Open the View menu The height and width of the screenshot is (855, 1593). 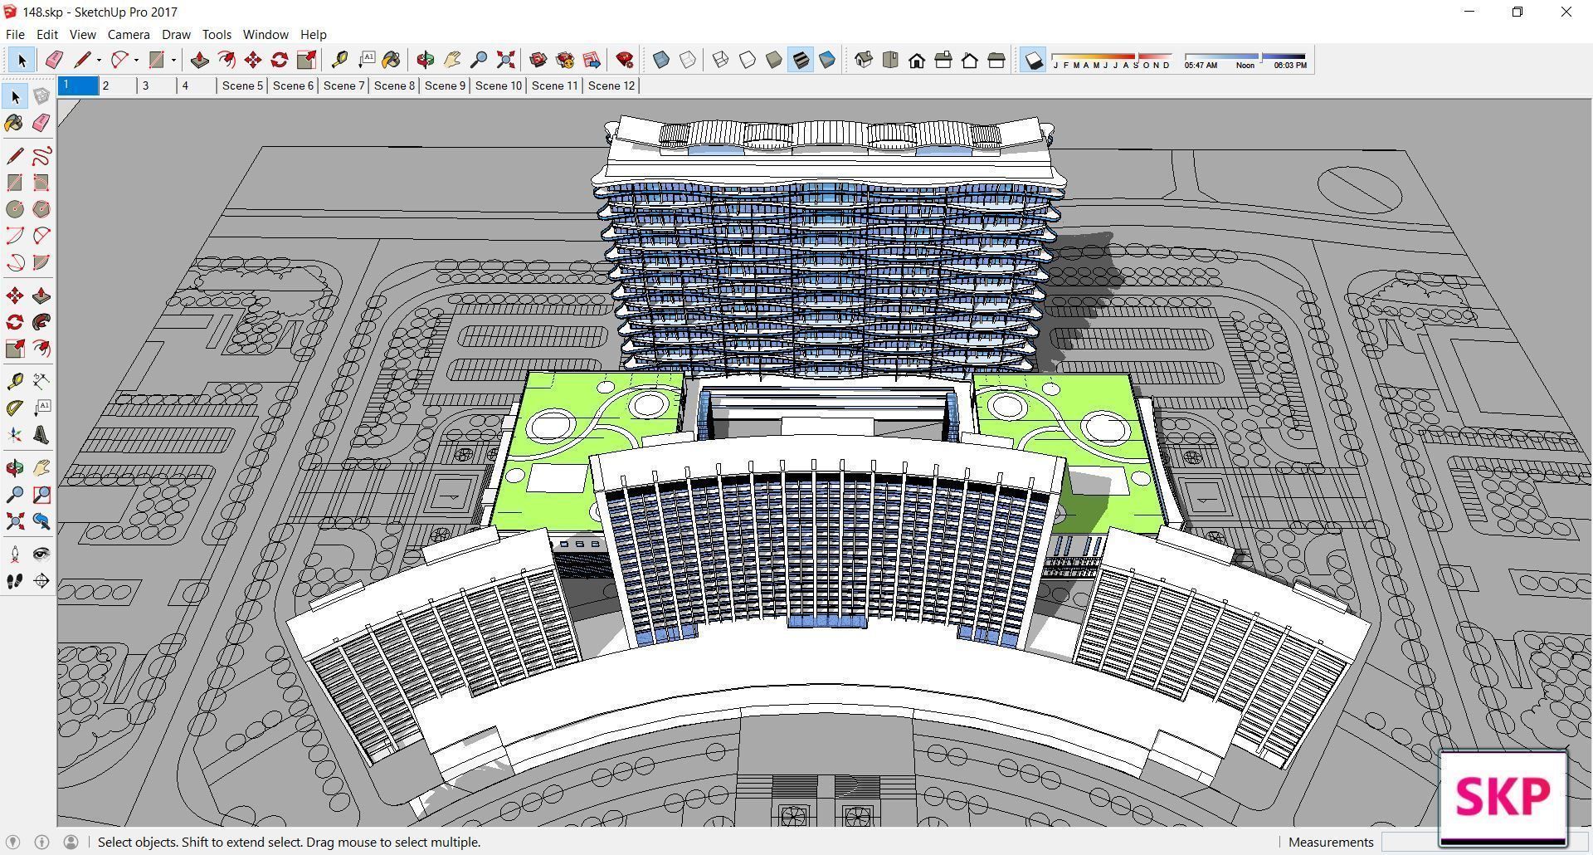pos(82,34)
